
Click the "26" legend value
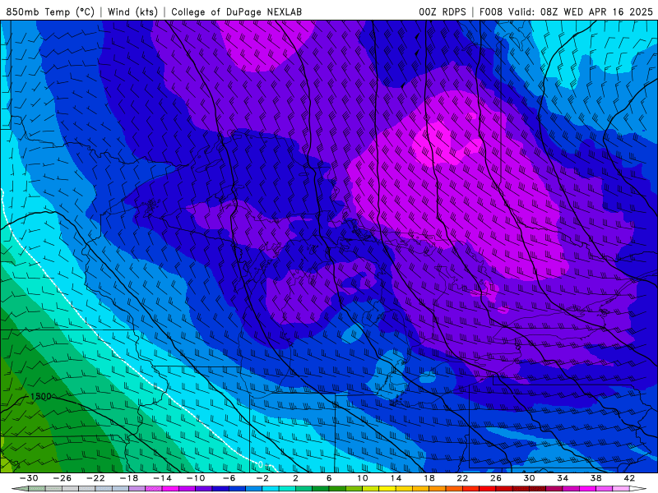pyautogui.click(x=496, y=478)
